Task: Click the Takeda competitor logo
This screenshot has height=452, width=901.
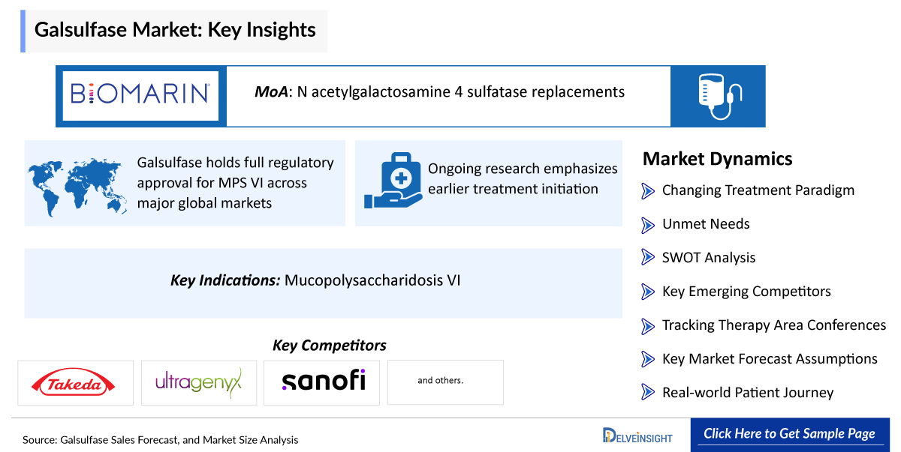Action: [75, 383]
